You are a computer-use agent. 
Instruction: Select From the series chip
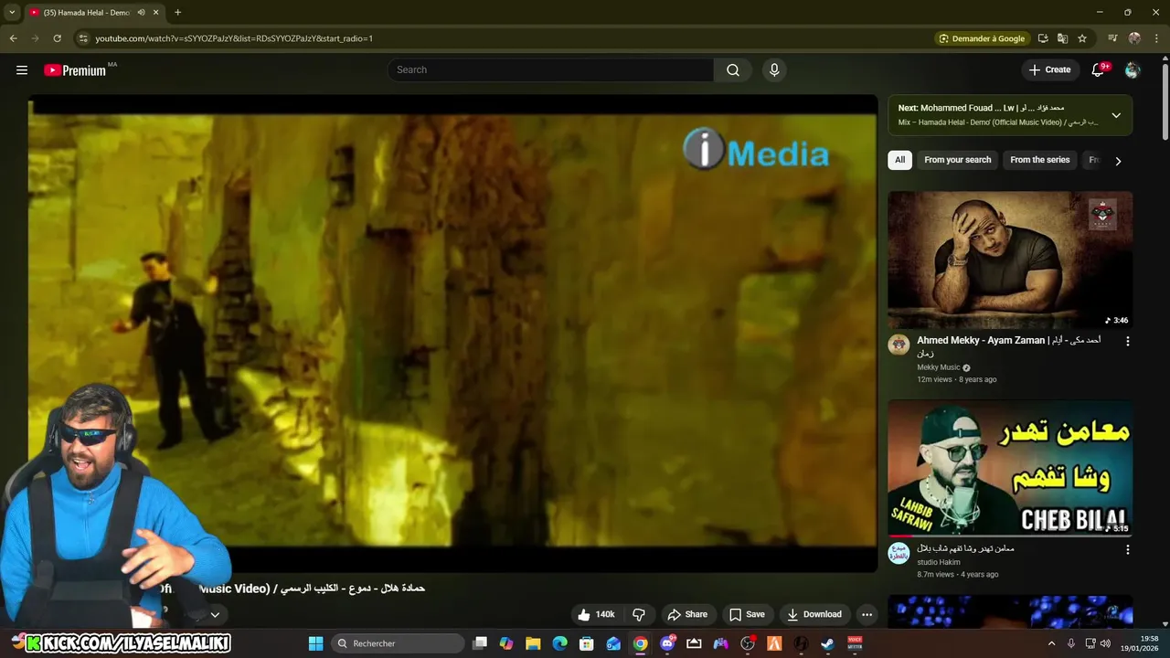[1039, 160]
